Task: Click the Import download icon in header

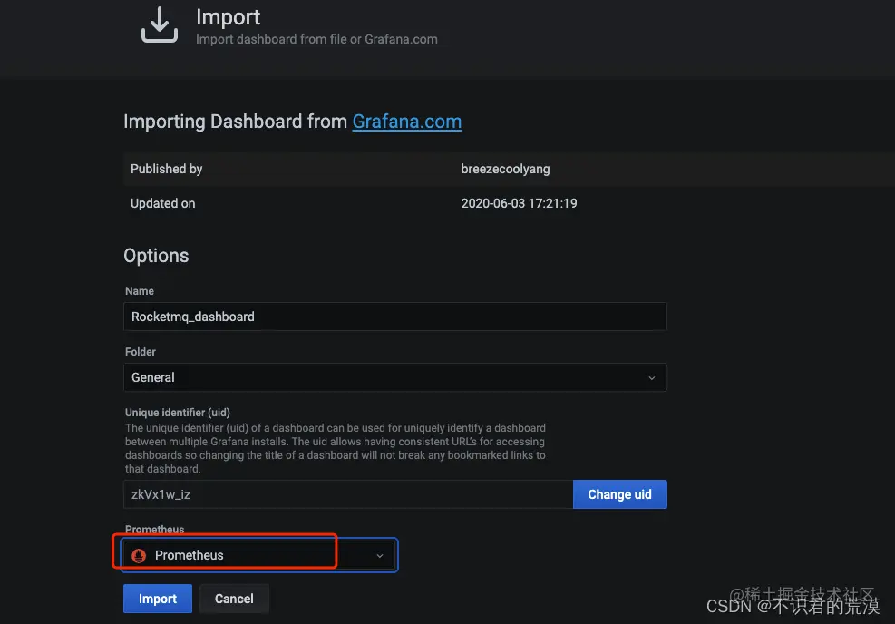Action: [x=160, y=24]
